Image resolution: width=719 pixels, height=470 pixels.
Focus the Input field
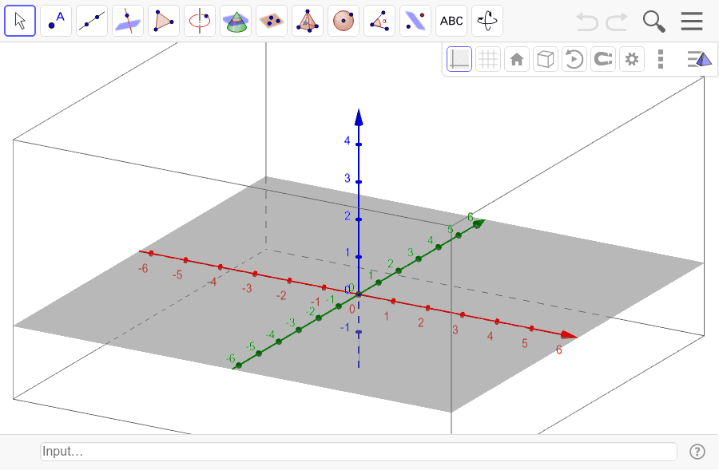point(359,452)
